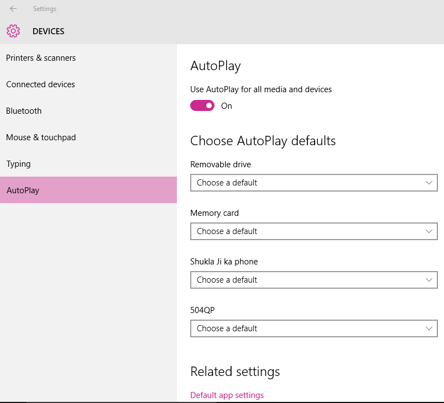This screenshot has width=444, height=403.
Task: Click the DEVICES header title
Action: click(x=49, y=31)
